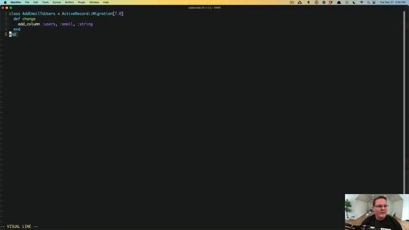Click the date and time clock
Image resolution: width=409 pixels, height=230 pixels.
point(392,3)
